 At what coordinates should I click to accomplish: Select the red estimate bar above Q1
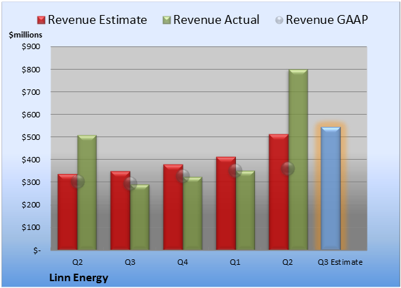coord(226,203)
